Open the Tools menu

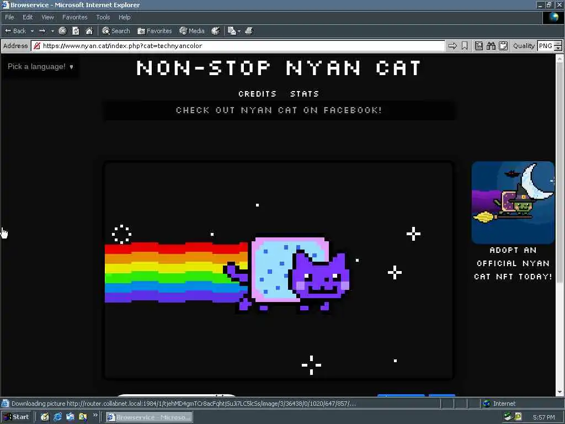(103, 17)
